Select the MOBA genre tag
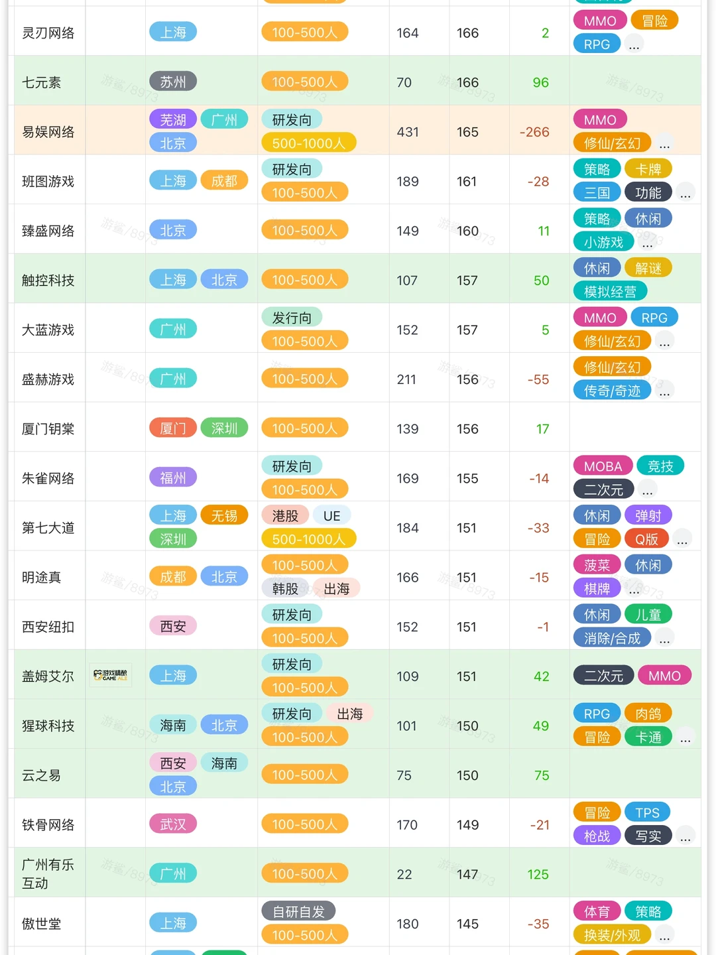The width and height of the screenshot is (716, 955). tap(603, 466)
